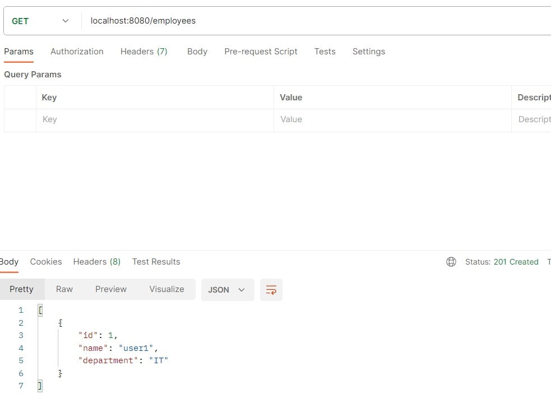The image size is (551, 412).
Task: Open the Headers (7) request tab
Action: (x=143, y=52)
